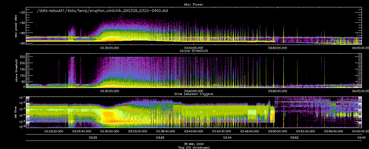This screenshot has height=149, width=369.
Task: Click the "Max Power" plot title
Action: coord(194,5)
